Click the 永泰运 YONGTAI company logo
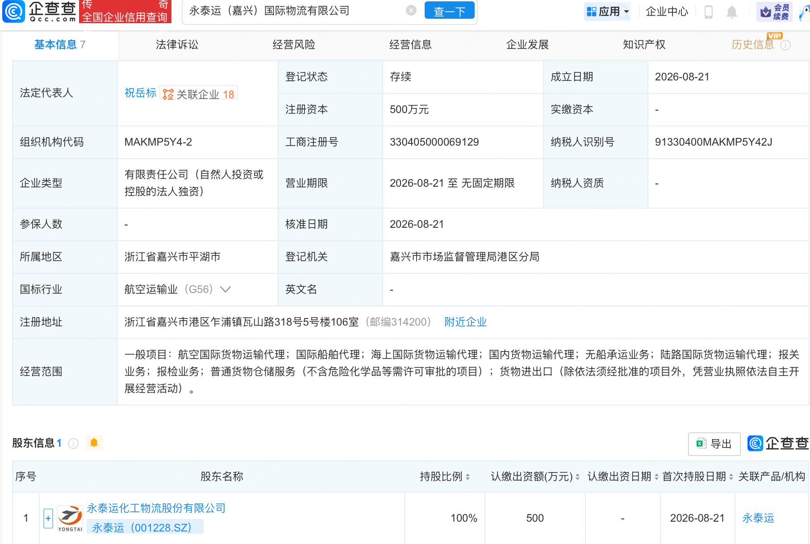This screenshot has width=810, height=544. click(70, 518)
